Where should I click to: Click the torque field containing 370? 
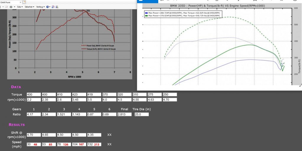pos(109,95)
